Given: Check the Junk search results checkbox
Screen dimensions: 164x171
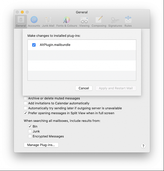Looking at the screenshot, I should coord(30,131).
